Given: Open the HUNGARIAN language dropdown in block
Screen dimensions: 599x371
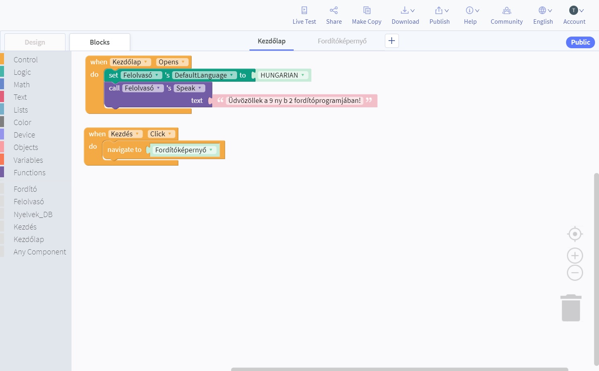Looking at the screenshot, I should pos(303,75).
